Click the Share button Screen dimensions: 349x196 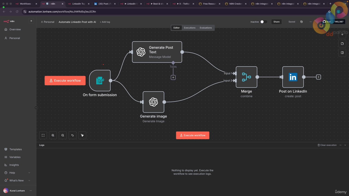click(x=276, y=22)
